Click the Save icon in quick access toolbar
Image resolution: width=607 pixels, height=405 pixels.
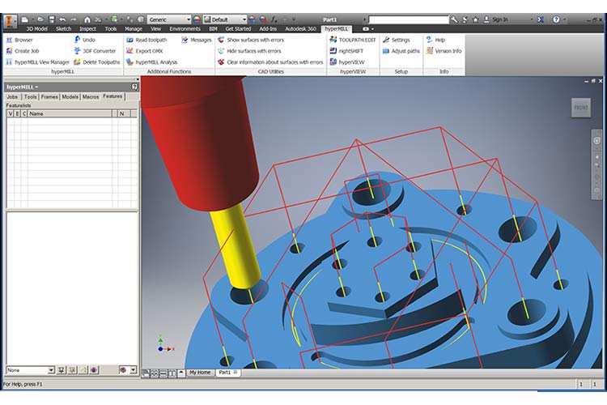(52, 19)
